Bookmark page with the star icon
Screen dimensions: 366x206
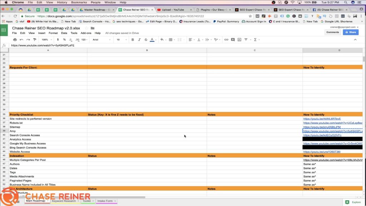click(250, 16)
